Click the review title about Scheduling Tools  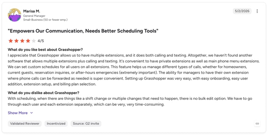pyautogui.click(x=83, y=31)
